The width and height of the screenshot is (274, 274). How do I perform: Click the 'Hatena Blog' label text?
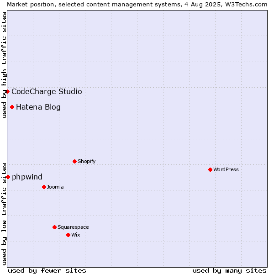point(38,107)
